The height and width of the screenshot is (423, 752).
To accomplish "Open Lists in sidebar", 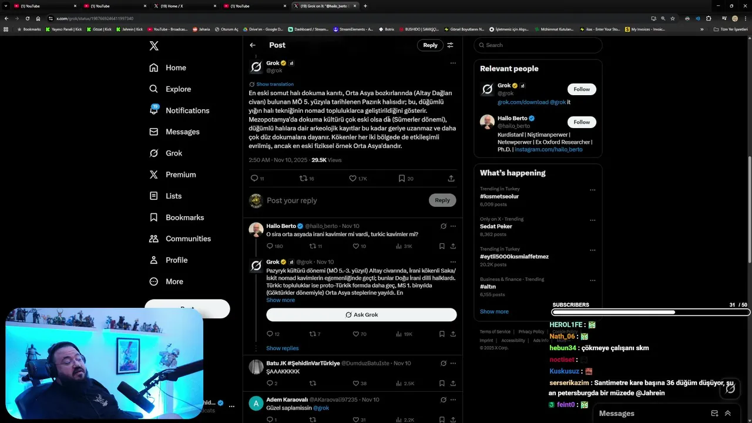I will [x=165, y=196].
